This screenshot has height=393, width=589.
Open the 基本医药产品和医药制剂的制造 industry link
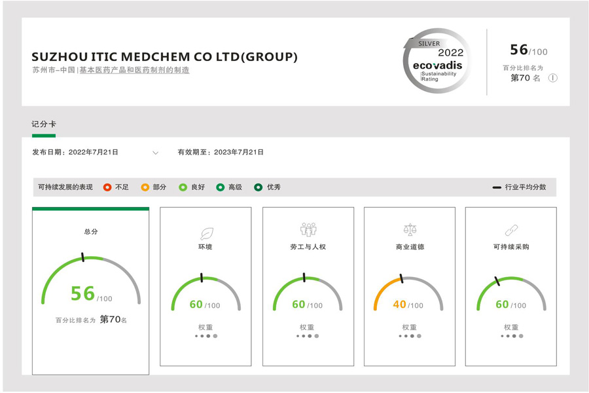(134, 70)
